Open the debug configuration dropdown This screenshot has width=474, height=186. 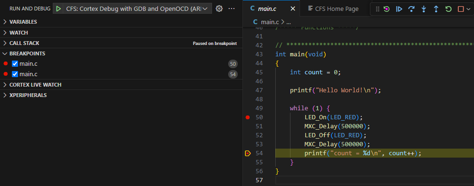click(x=205, y=9)
